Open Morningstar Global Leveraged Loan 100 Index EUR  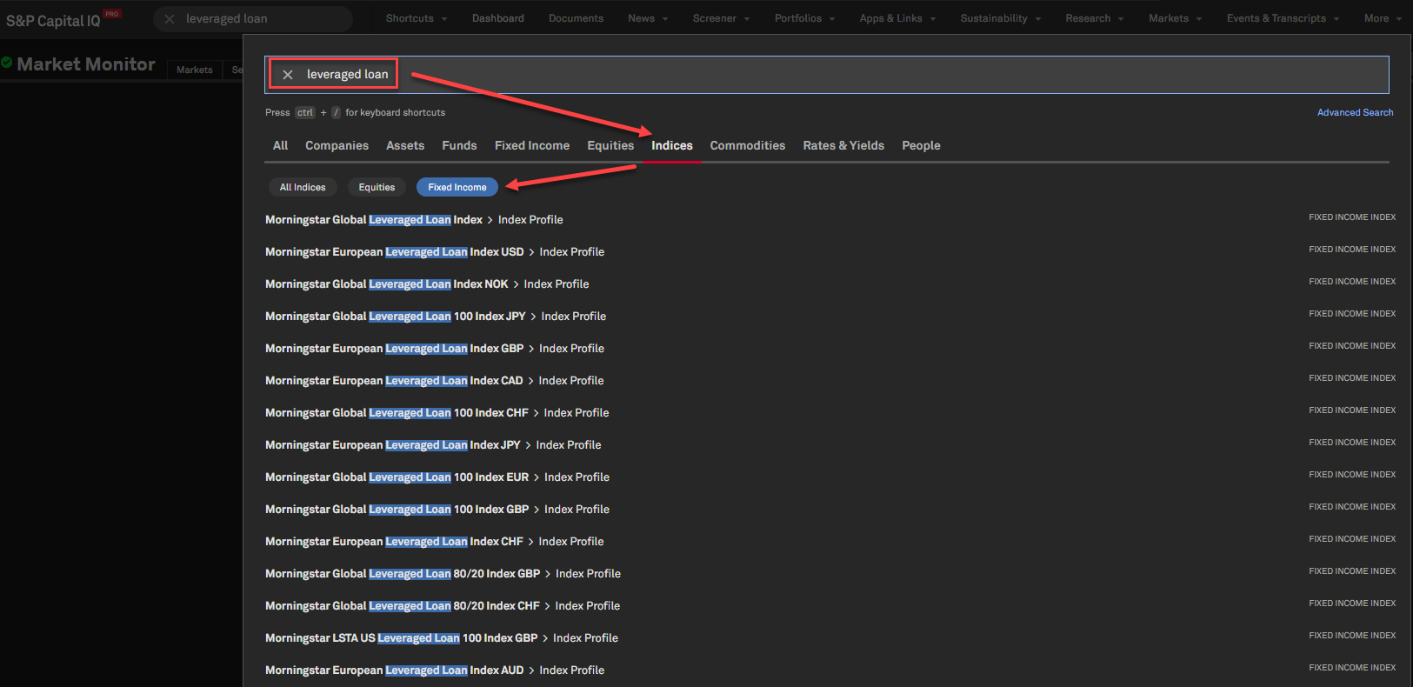click(437, 477)
